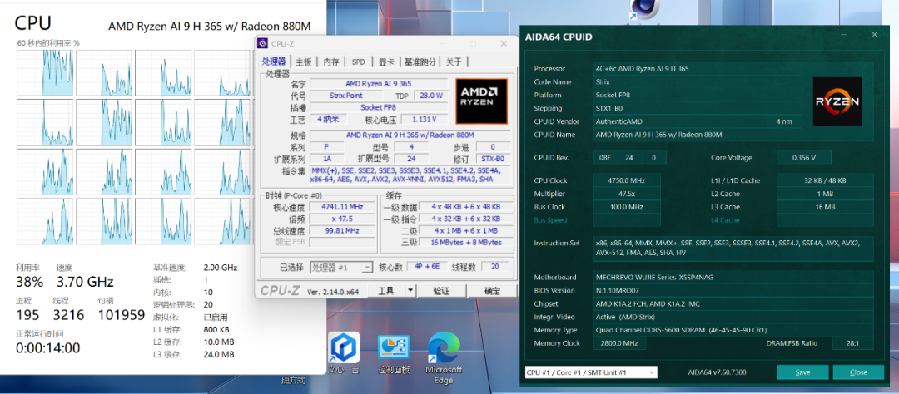Close the CPU-Z window with X
Viewport: 899px width, 394px height.
pyautogui.click(x=504, y=43)
